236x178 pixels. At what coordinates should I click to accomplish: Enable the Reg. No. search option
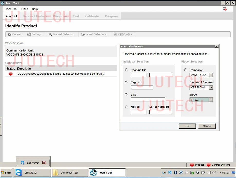tap(126, 82)
